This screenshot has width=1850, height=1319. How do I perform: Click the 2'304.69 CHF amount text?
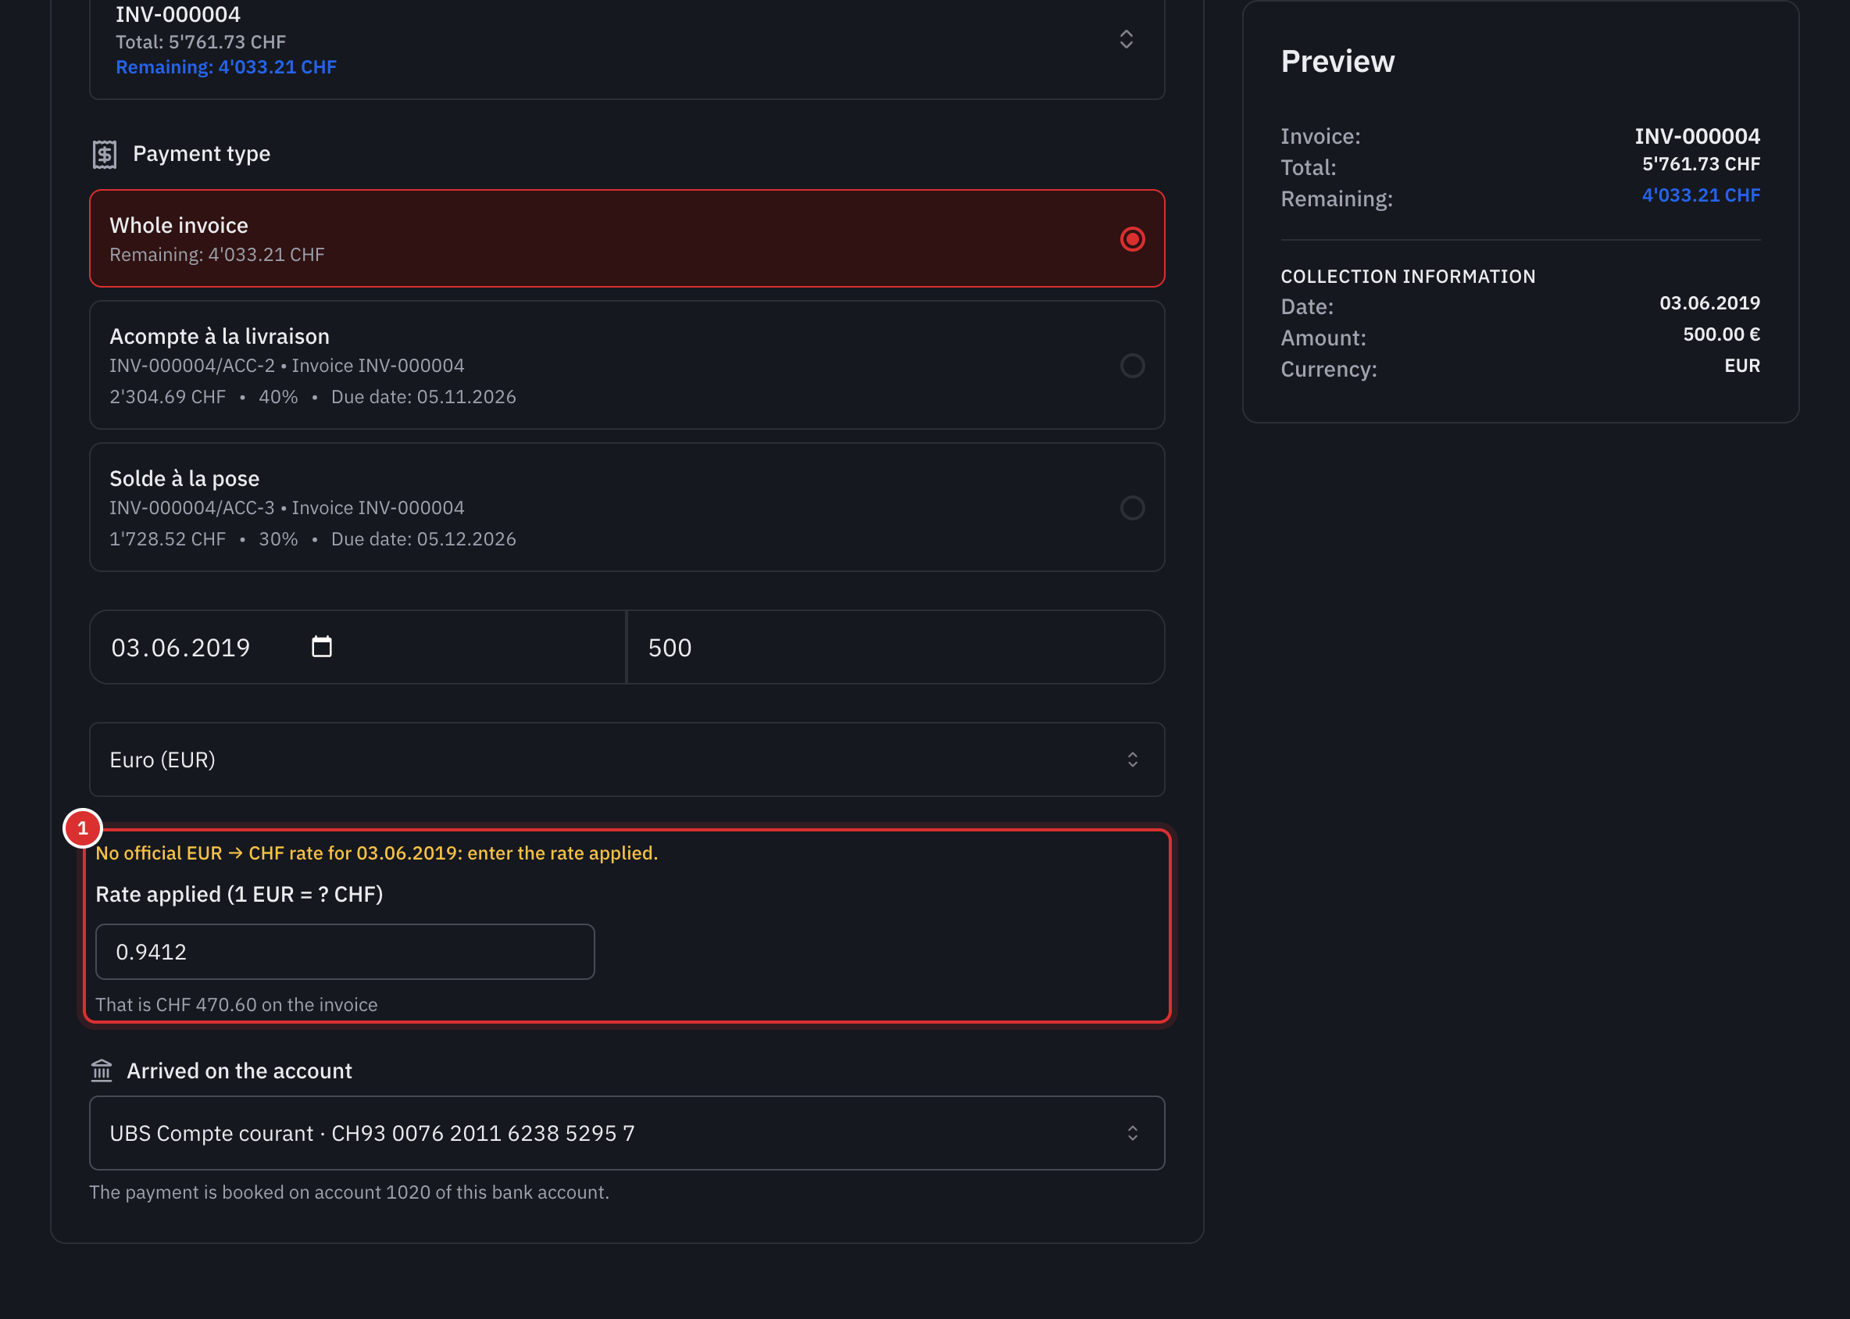(167, 397)
